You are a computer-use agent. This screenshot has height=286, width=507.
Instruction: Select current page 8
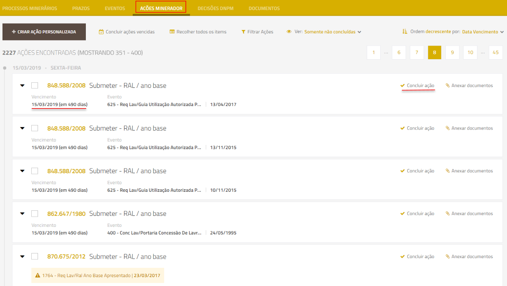coord(434,52)
